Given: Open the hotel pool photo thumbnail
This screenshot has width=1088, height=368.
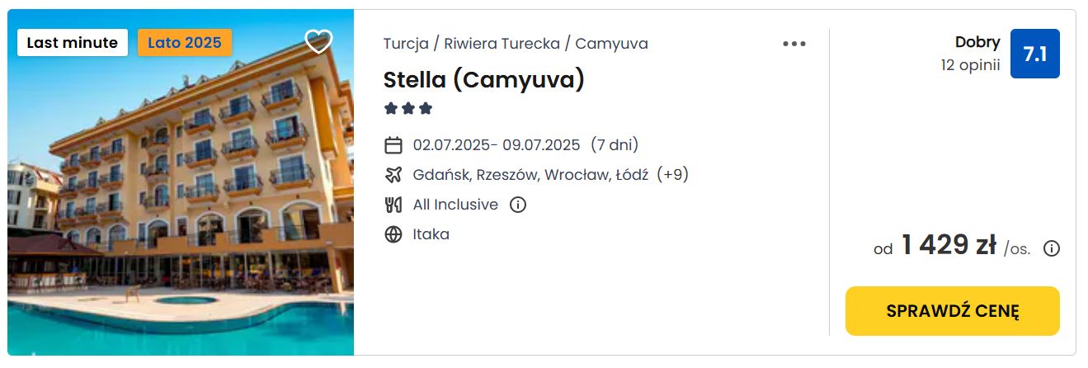Looking at the screenshot, I should (x=181, y=182).
